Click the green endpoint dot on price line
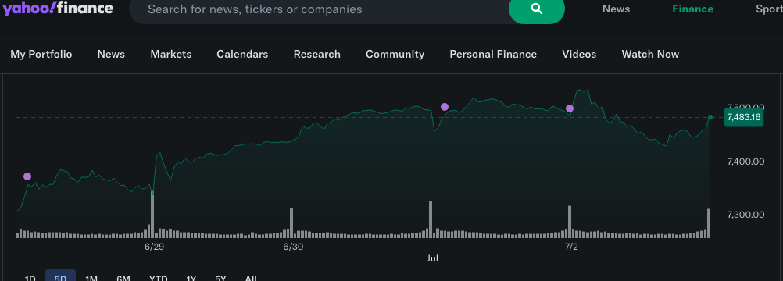This screenshot has width=783, height=281. 710,117
